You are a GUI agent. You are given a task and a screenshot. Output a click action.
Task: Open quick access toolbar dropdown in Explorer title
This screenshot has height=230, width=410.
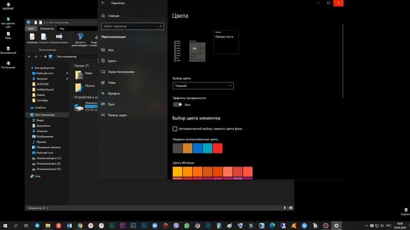coord(45,23)
